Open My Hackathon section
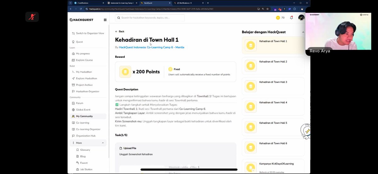 (88, 72)
